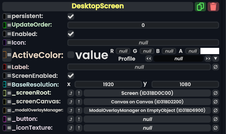Click the green duplicate component icon
Screen dimensions: 226x134
point(200,7)
